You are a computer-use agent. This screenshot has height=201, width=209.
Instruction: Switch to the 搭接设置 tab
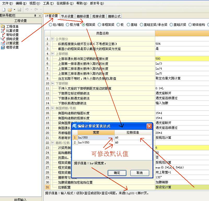[99, 16]
